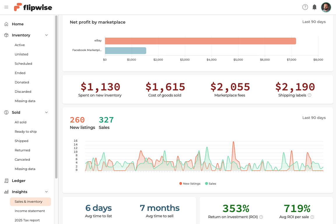Click the $2,055 marketplace fees value
The width and height of the screenshot is (336, 224).
pyautogui.click(x=230, y=87)
